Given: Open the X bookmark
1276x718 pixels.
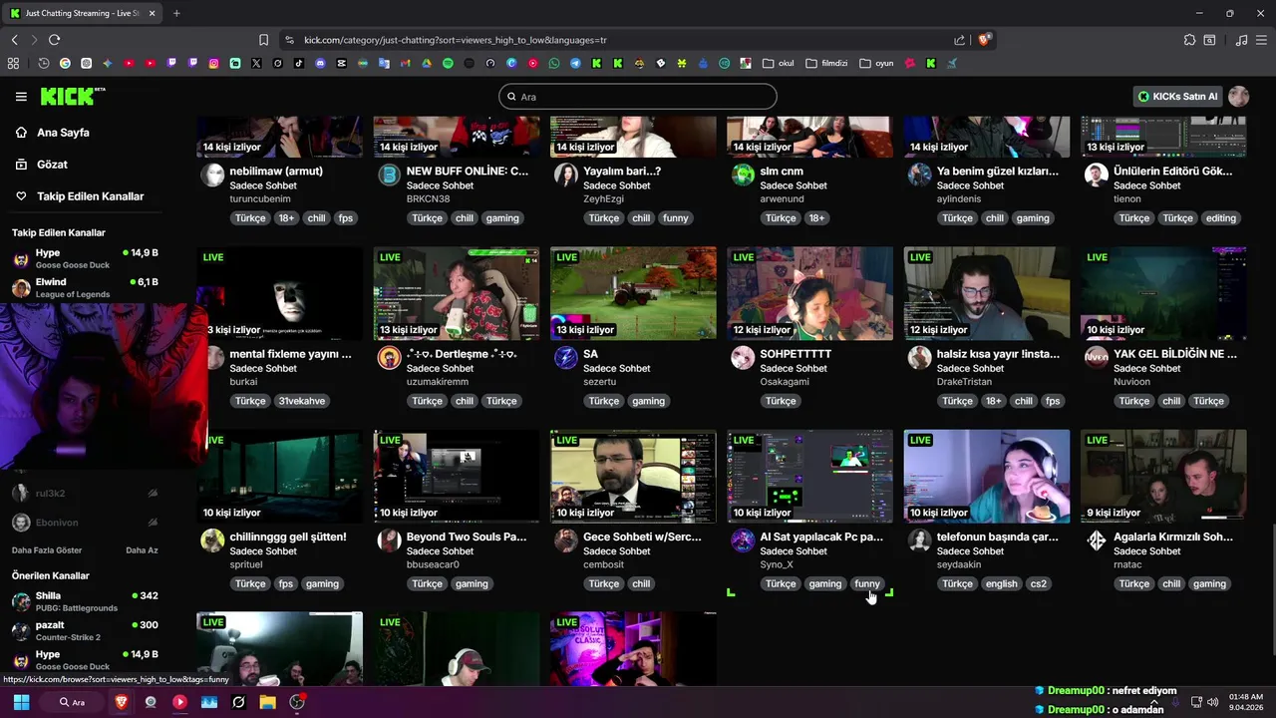Looking at the screenshot, I should 256,63.
